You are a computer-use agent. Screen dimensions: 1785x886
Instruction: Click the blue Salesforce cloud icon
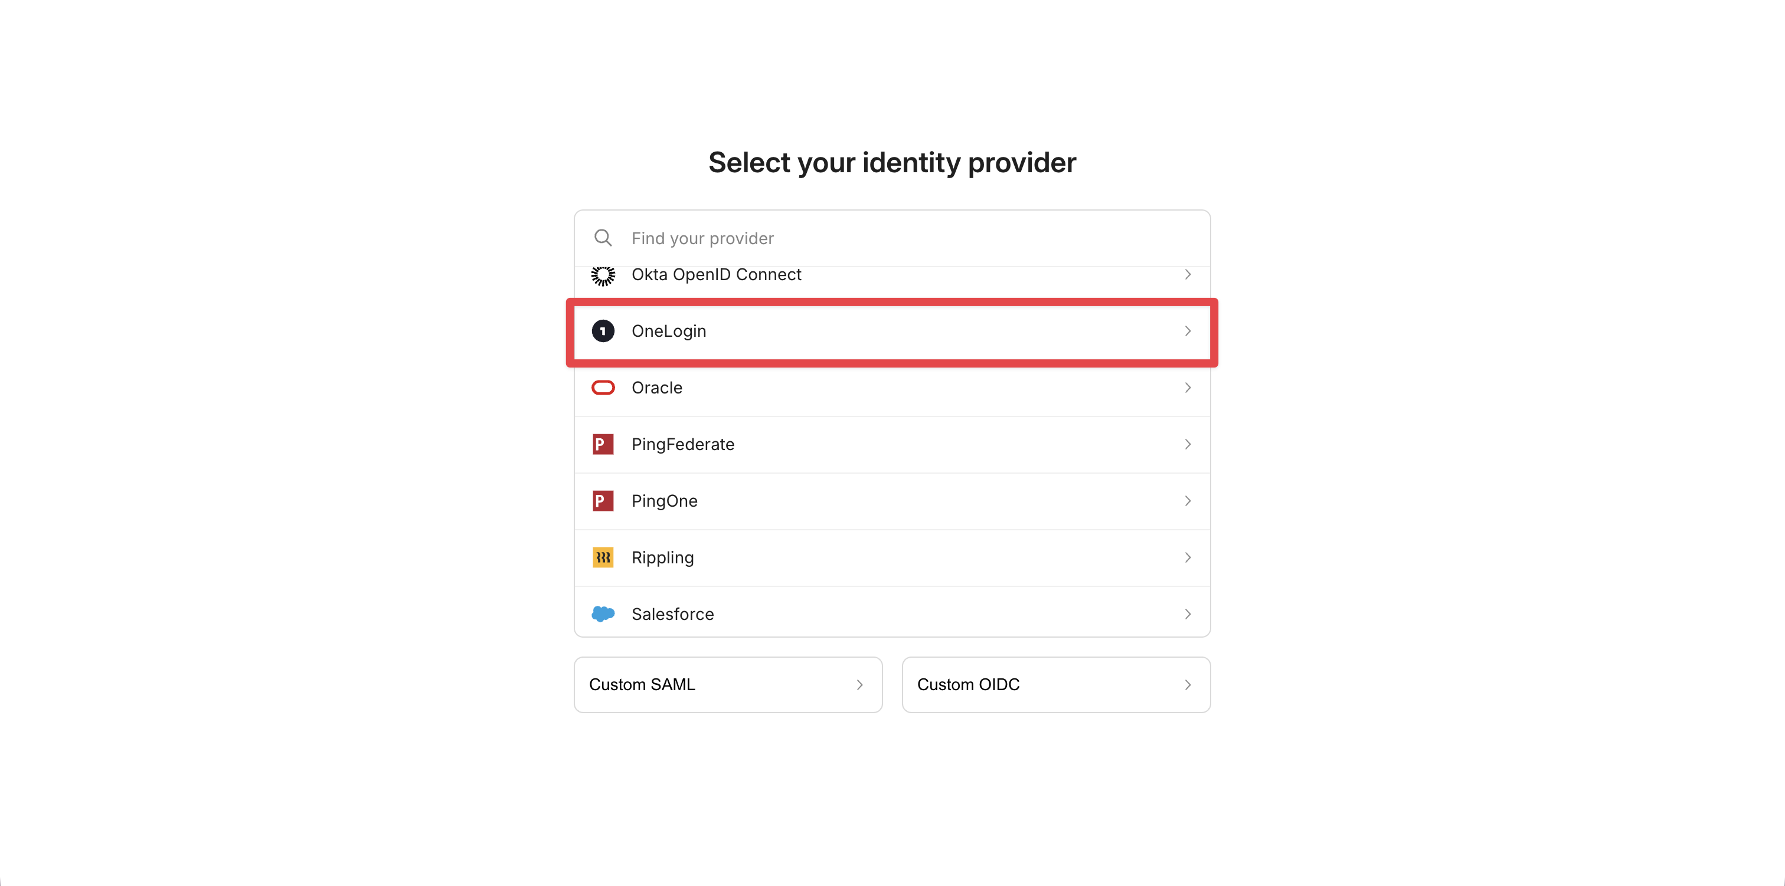603,613
